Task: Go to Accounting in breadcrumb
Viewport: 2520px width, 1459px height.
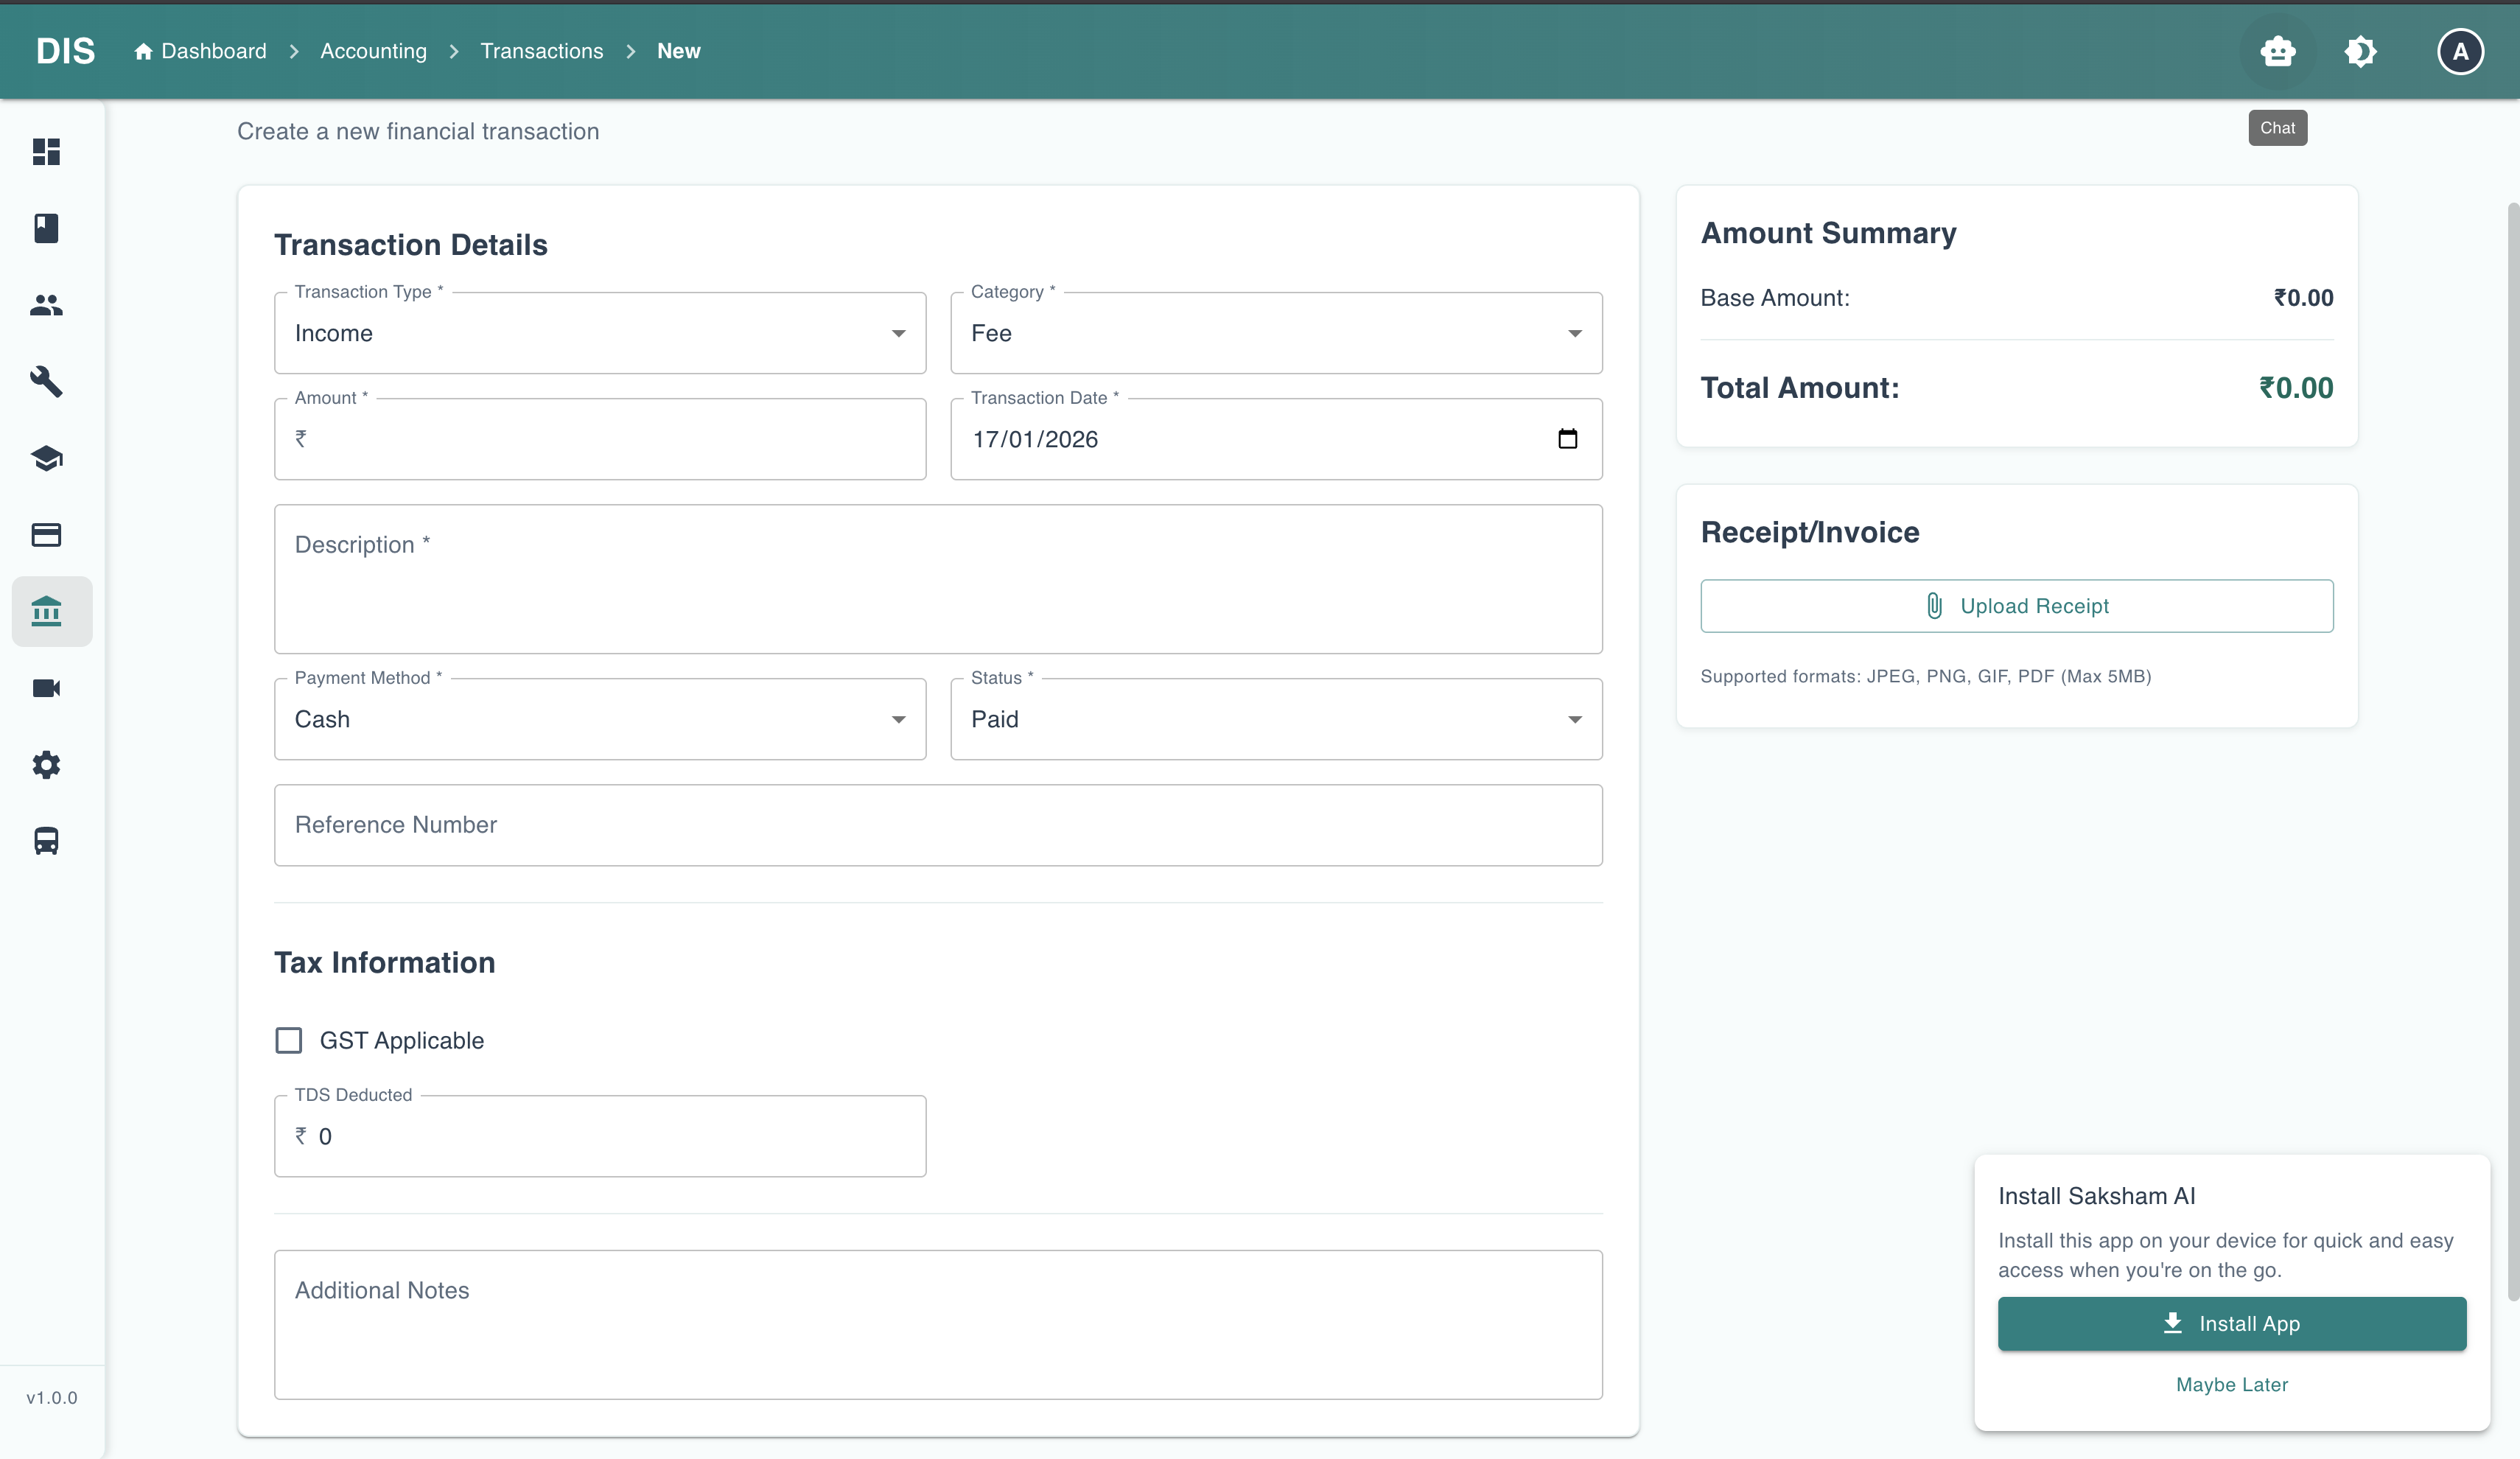Action: (x=373, y=51)
